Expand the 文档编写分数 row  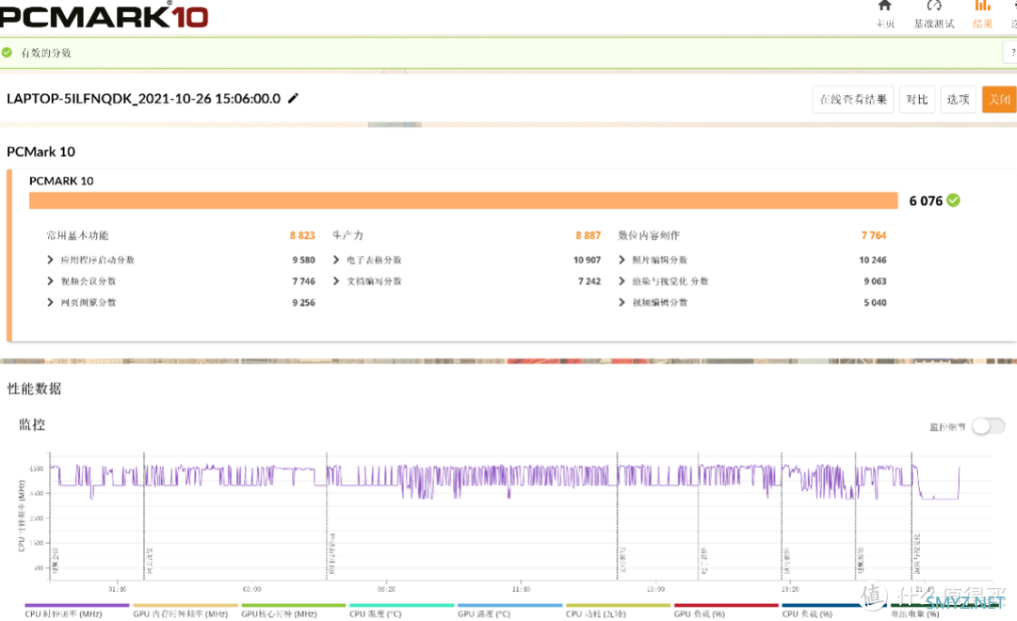336,281
